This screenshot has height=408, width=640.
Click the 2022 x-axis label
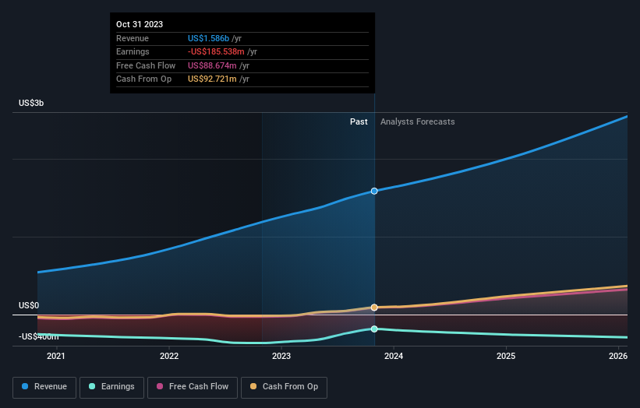(x=169, y=357)
